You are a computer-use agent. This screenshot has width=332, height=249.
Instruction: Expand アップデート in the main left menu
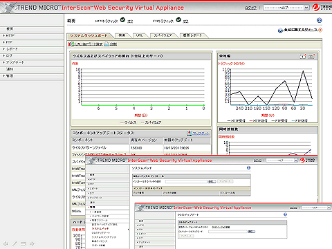tap(32, 62)
